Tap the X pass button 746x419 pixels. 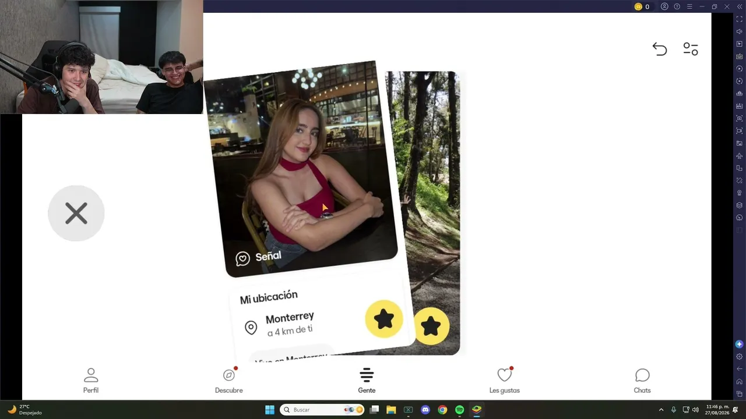pyautogui.click(x=76, y=213)
